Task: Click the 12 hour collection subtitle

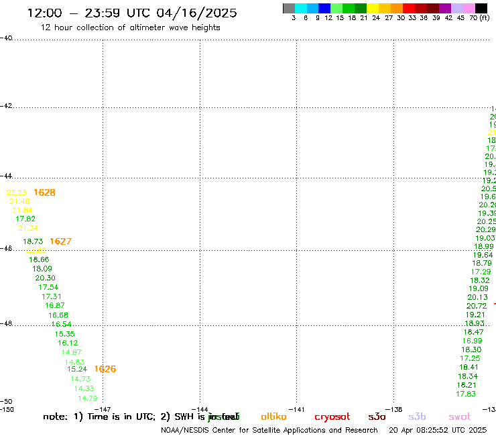Action: click(x=130, y=28)
